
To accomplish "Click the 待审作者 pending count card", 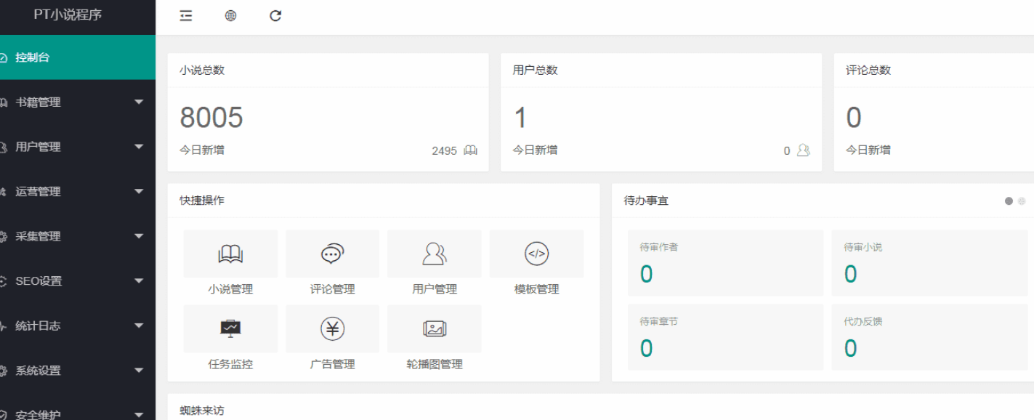I will tap(724, 263).
